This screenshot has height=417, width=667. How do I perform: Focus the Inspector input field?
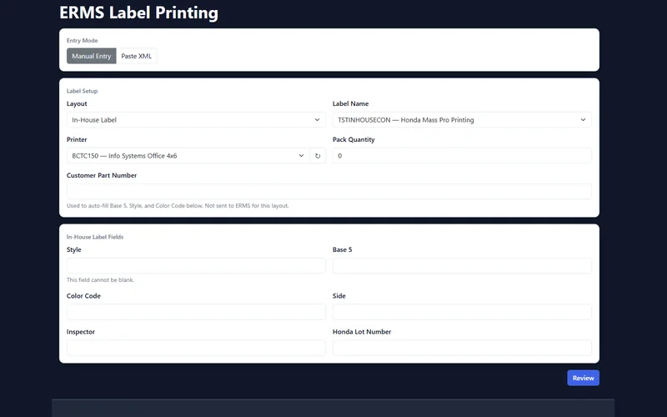[196, 348]
